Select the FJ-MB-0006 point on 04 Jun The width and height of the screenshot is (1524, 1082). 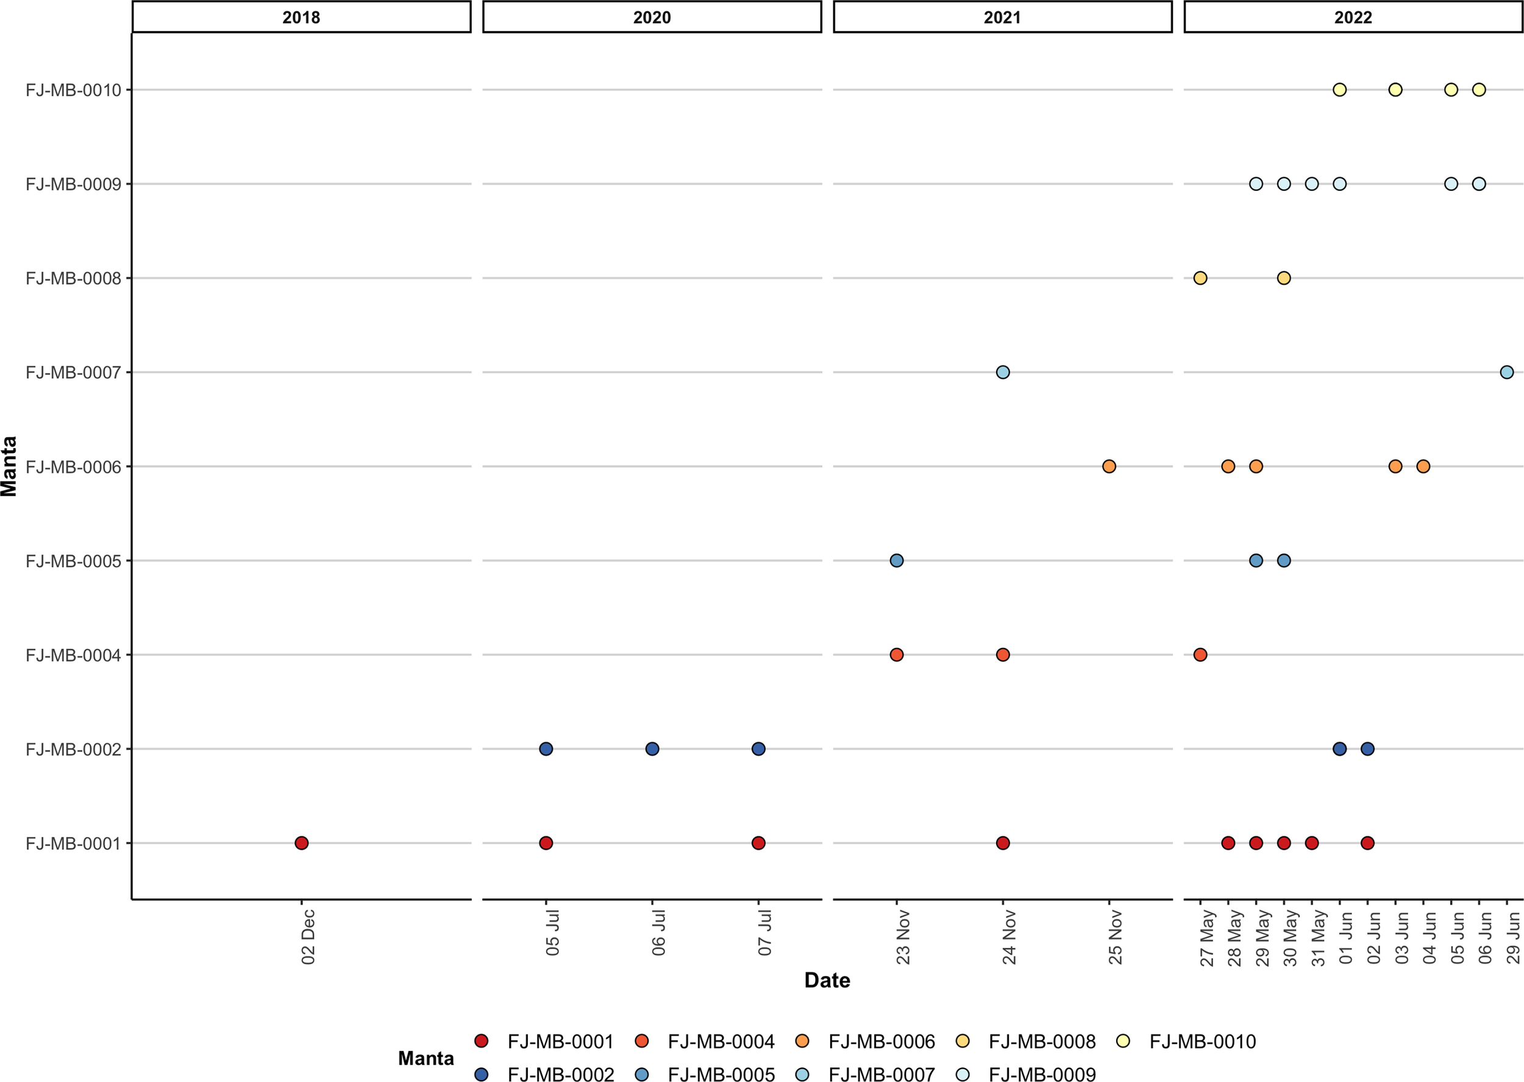pyautogui.click(x=1423, y=466)
